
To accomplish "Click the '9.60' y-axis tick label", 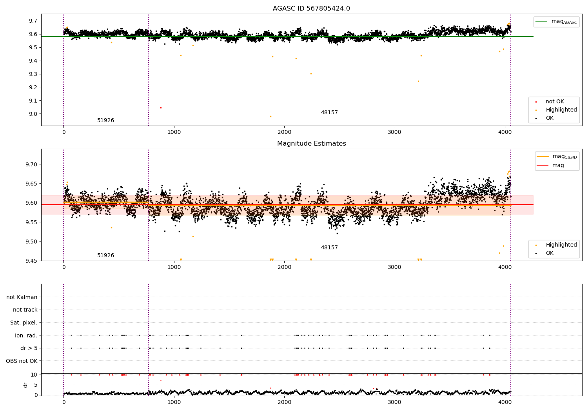I will (x=31, y=203).
